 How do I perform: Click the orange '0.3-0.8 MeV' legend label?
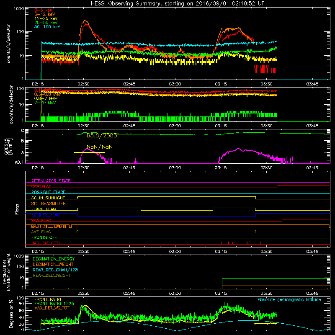47,94
